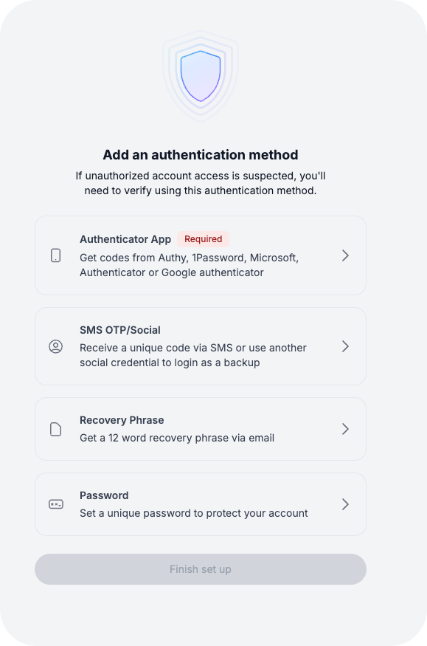The height and width of the screenshot is (646, 427).
Task: Click the phone icon beside Authenticator App
Action: [56, 255]
